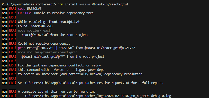The image size is (209, 98).
Task: Click the text "Found: react@18.2.0"
Action: [35, 26]
